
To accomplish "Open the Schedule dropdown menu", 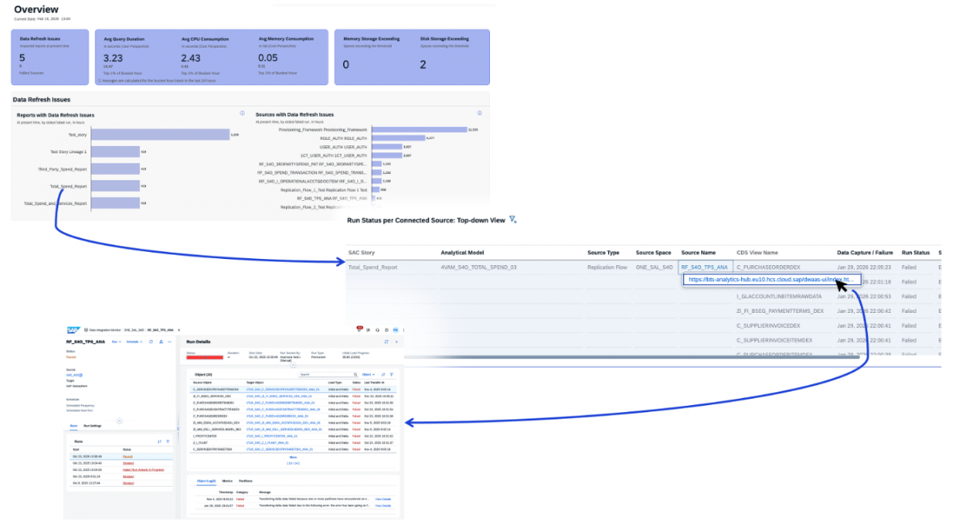I will [134, 342].
